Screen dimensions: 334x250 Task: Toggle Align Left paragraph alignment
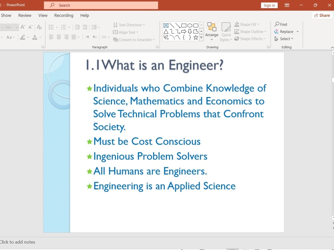click(x=51, y=37)
